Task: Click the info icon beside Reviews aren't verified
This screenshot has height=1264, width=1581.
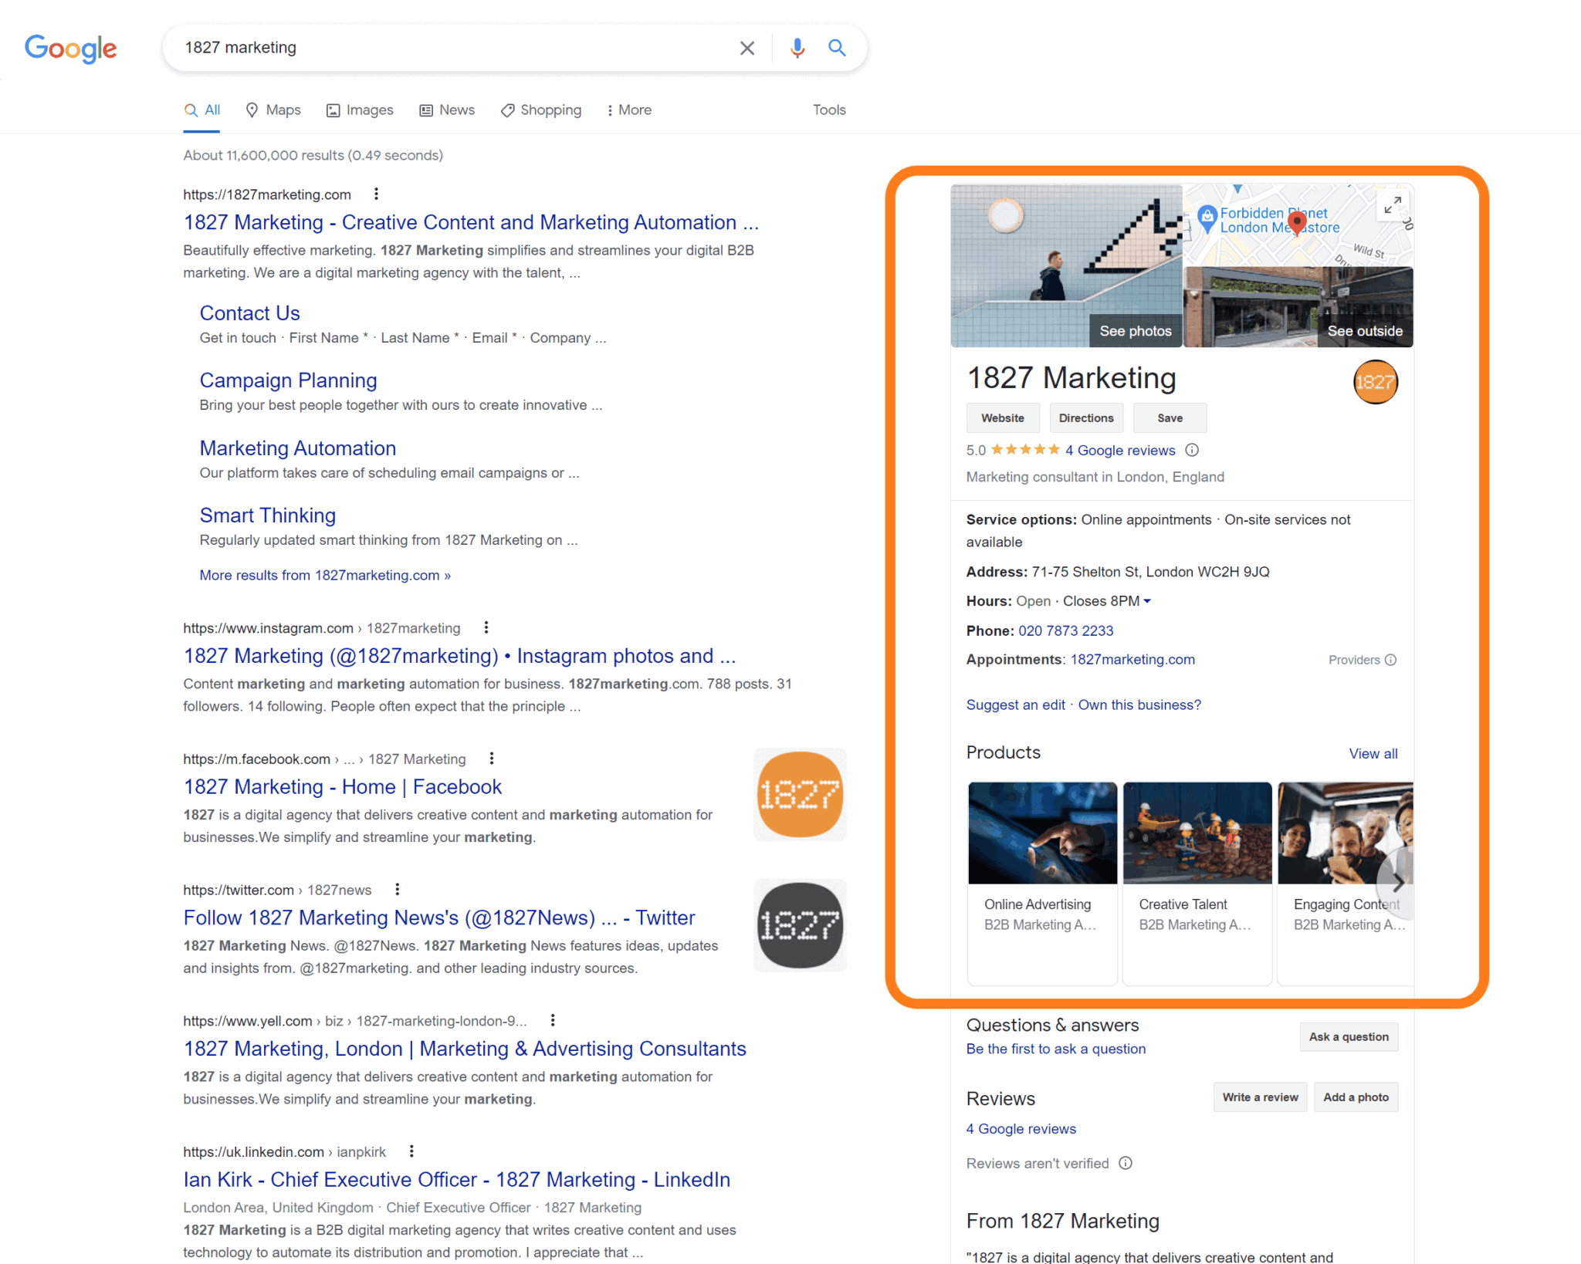Action: [1126, 1163]
